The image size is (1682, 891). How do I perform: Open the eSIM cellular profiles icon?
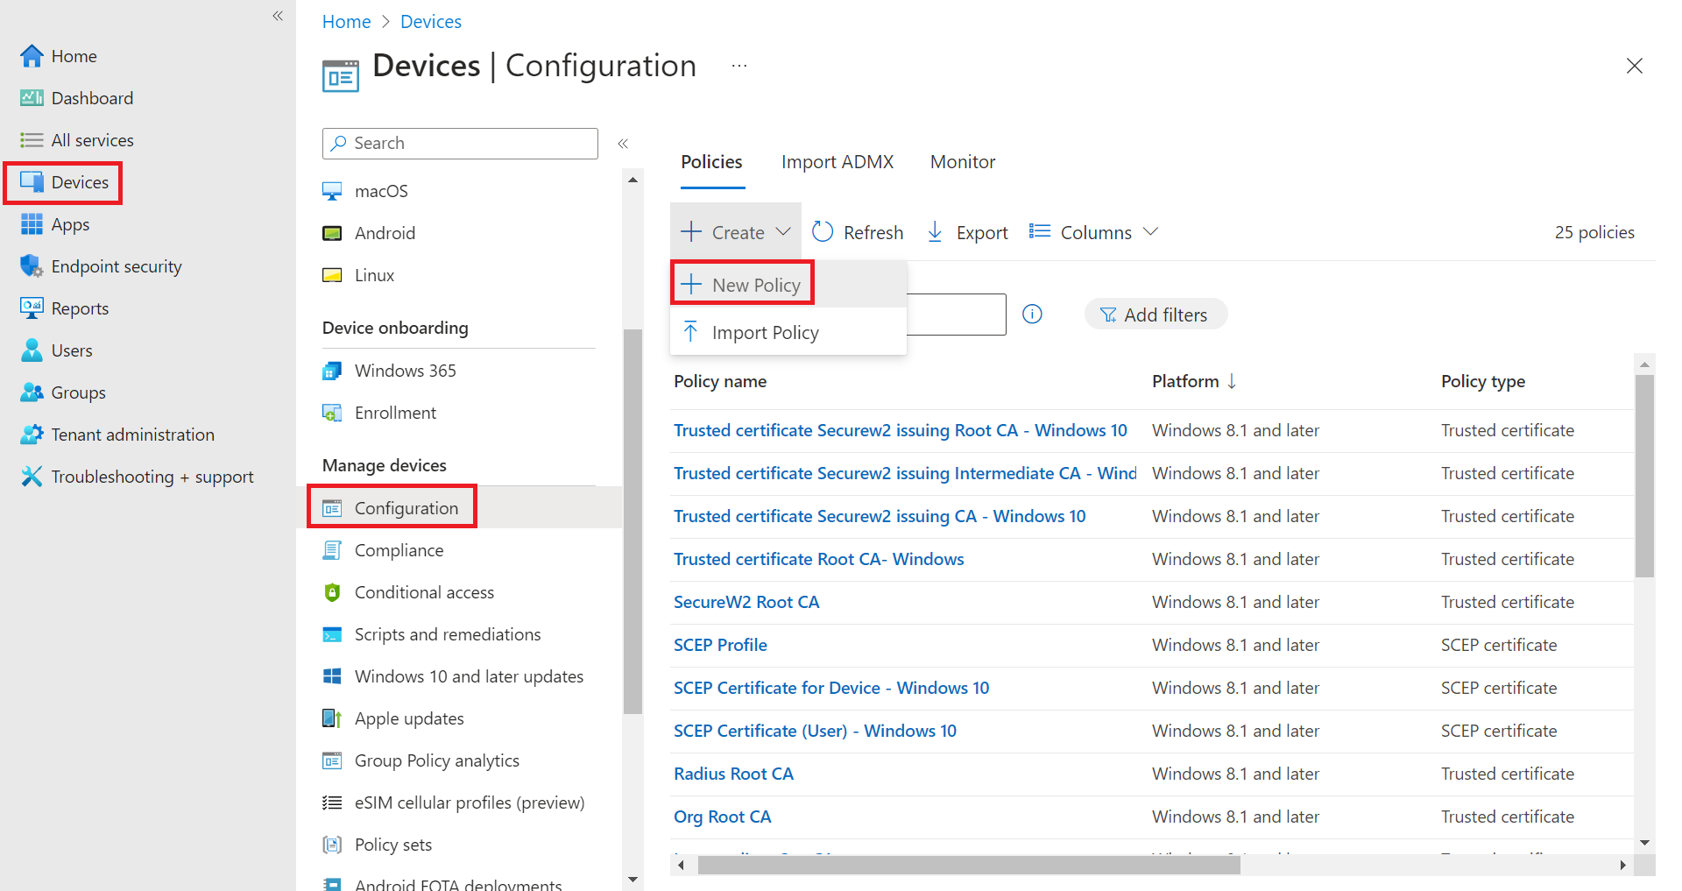point(332,803)
